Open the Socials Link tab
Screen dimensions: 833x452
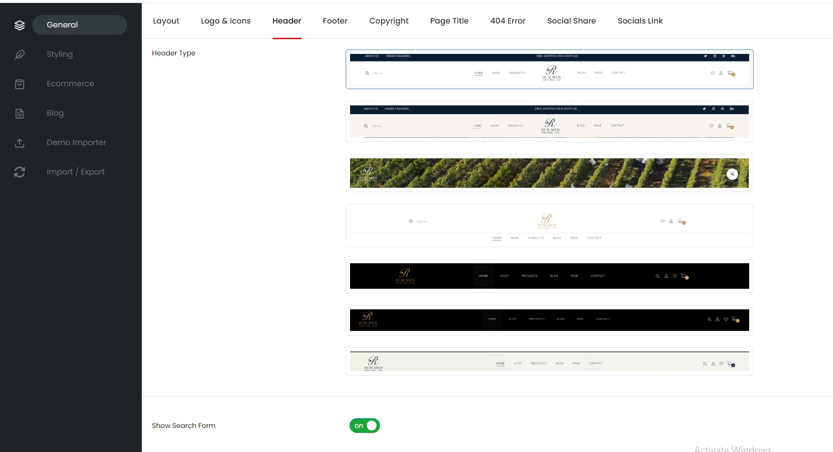pyautogui.click(x=640, y=21)
